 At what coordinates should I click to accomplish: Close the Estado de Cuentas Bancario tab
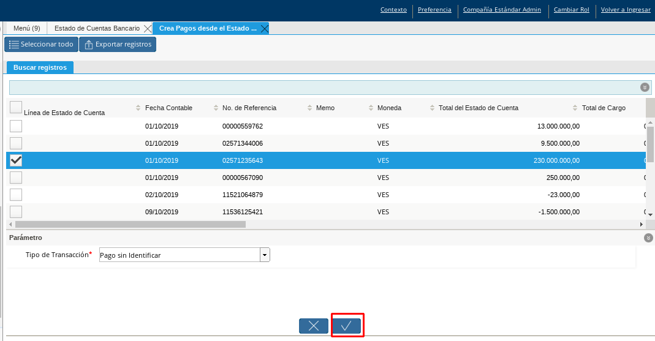(147, 29)
